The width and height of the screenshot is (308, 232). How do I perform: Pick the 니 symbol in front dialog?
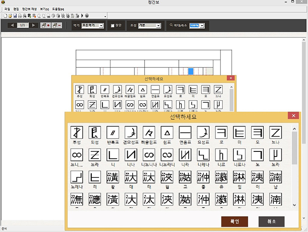113,155
